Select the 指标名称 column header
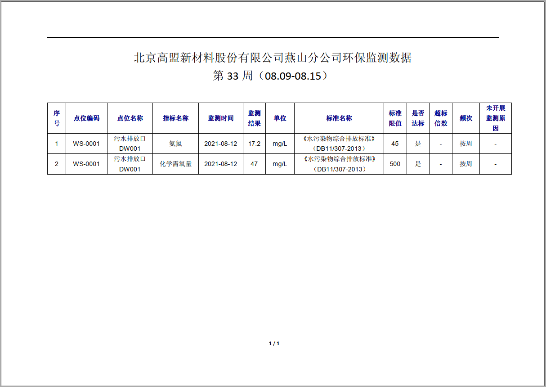The image size is (546, 387). click(175, 118)
